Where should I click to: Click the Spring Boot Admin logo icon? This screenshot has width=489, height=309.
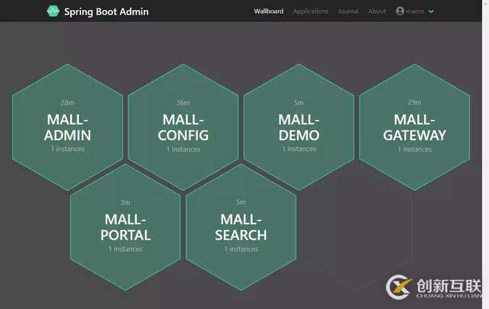(x=53, y=11)
